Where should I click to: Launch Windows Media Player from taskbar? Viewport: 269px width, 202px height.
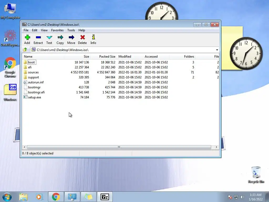(39, 197)
